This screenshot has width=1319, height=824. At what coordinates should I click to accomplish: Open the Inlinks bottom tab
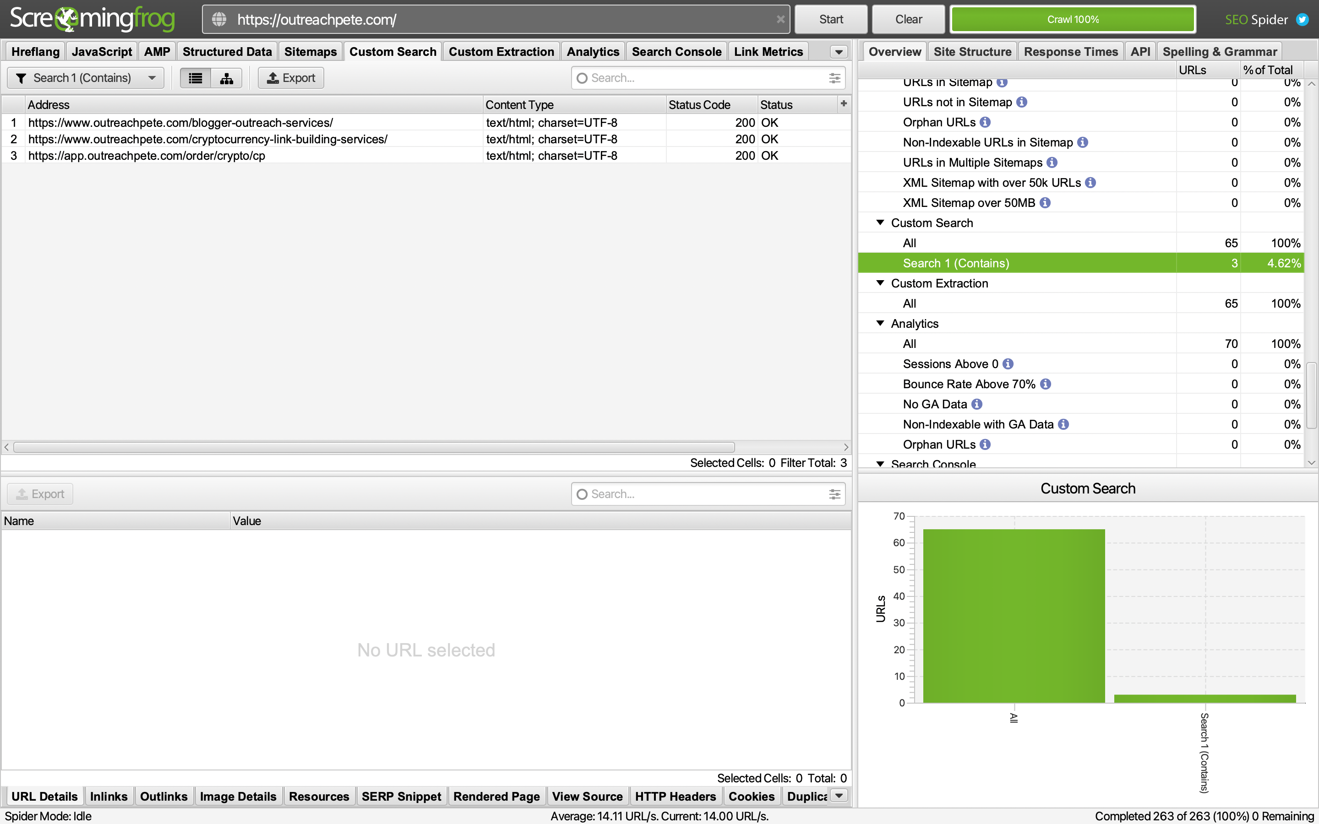(x=109, y=796)
